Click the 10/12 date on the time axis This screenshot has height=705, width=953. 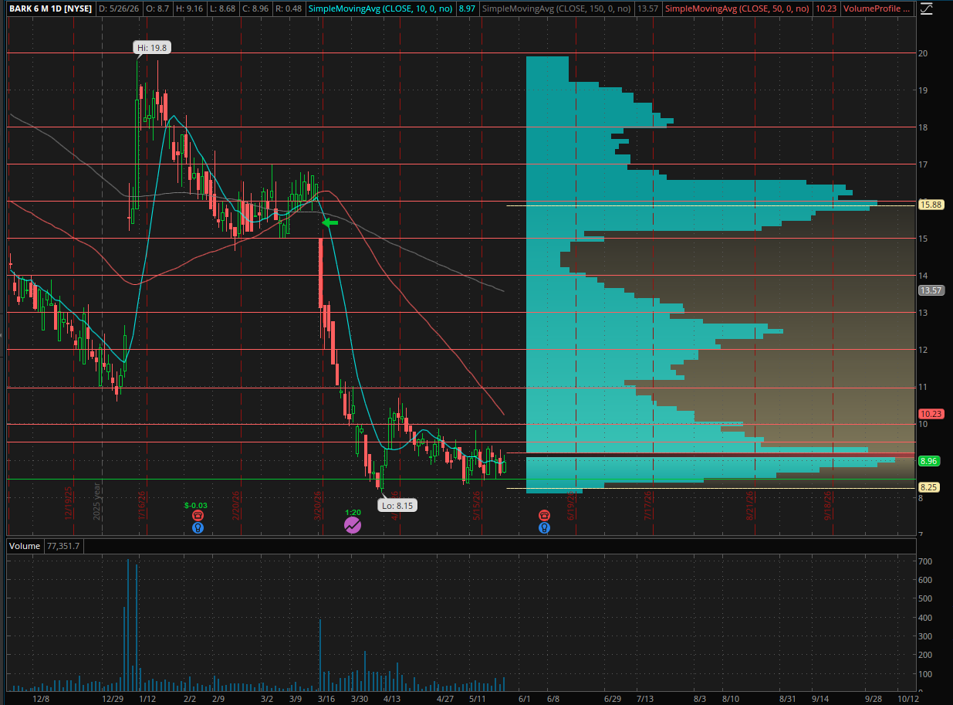[x=910, y=698]
